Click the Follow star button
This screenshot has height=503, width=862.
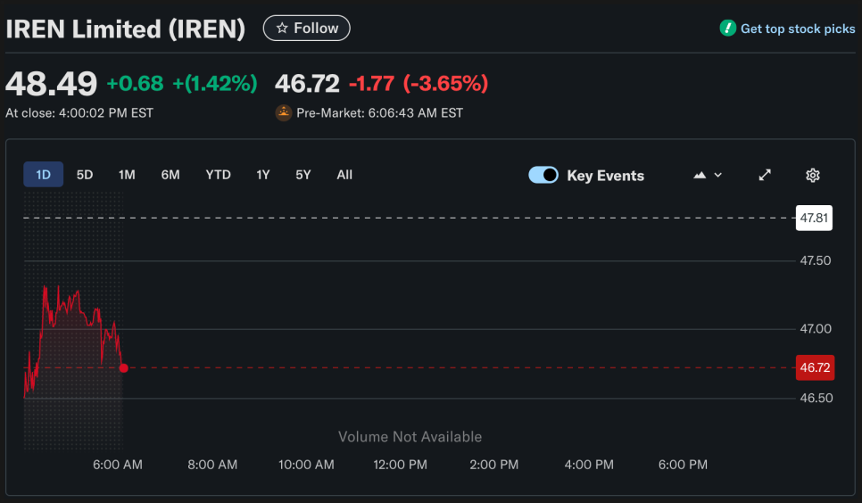tap(306, 28)
